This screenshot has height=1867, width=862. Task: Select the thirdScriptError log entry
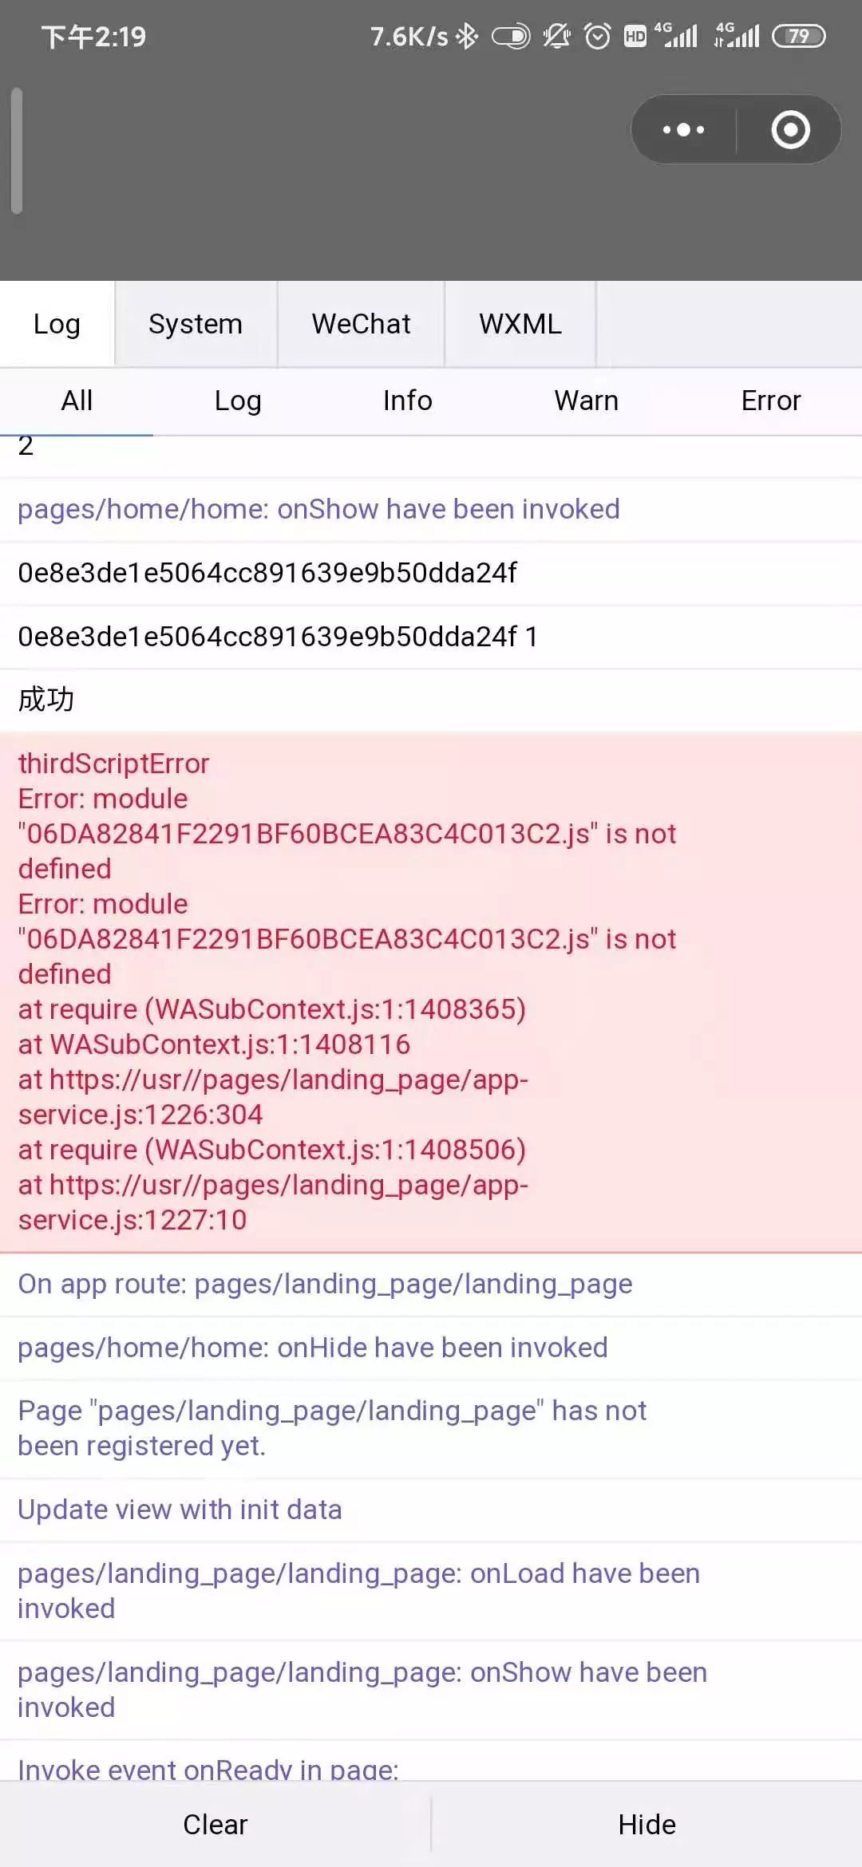click(431, 992)
